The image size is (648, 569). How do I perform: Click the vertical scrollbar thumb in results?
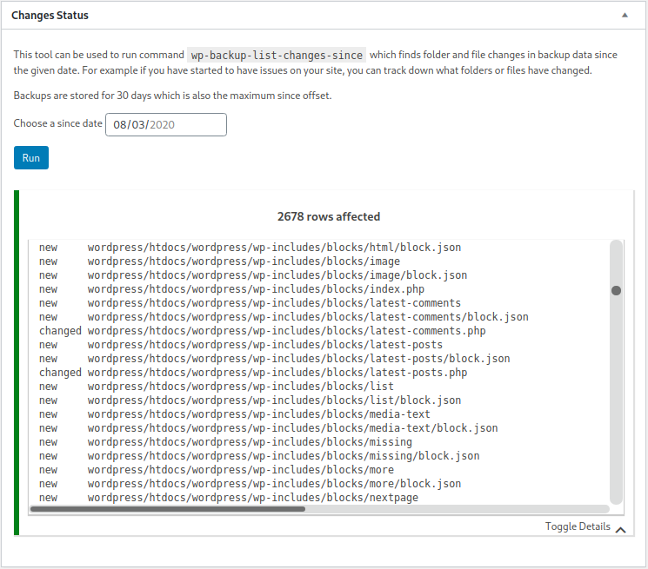pos(616,290)
